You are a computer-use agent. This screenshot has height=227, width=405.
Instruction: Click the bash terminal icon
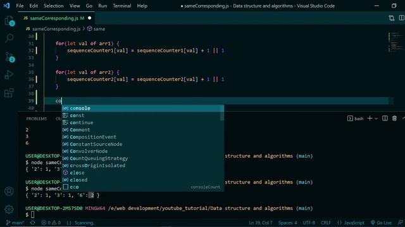click(x=350, y=119)
